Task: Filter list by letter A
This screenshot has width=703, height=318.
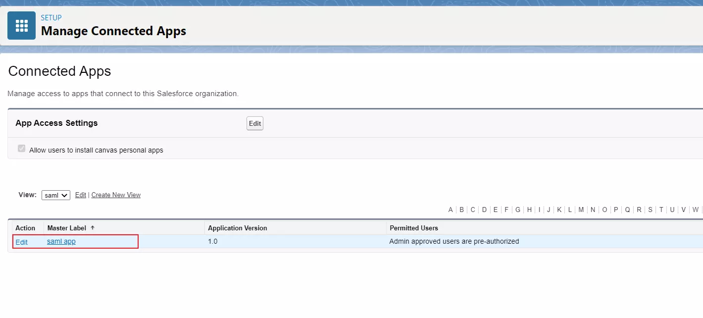Action: click(451, 210)
